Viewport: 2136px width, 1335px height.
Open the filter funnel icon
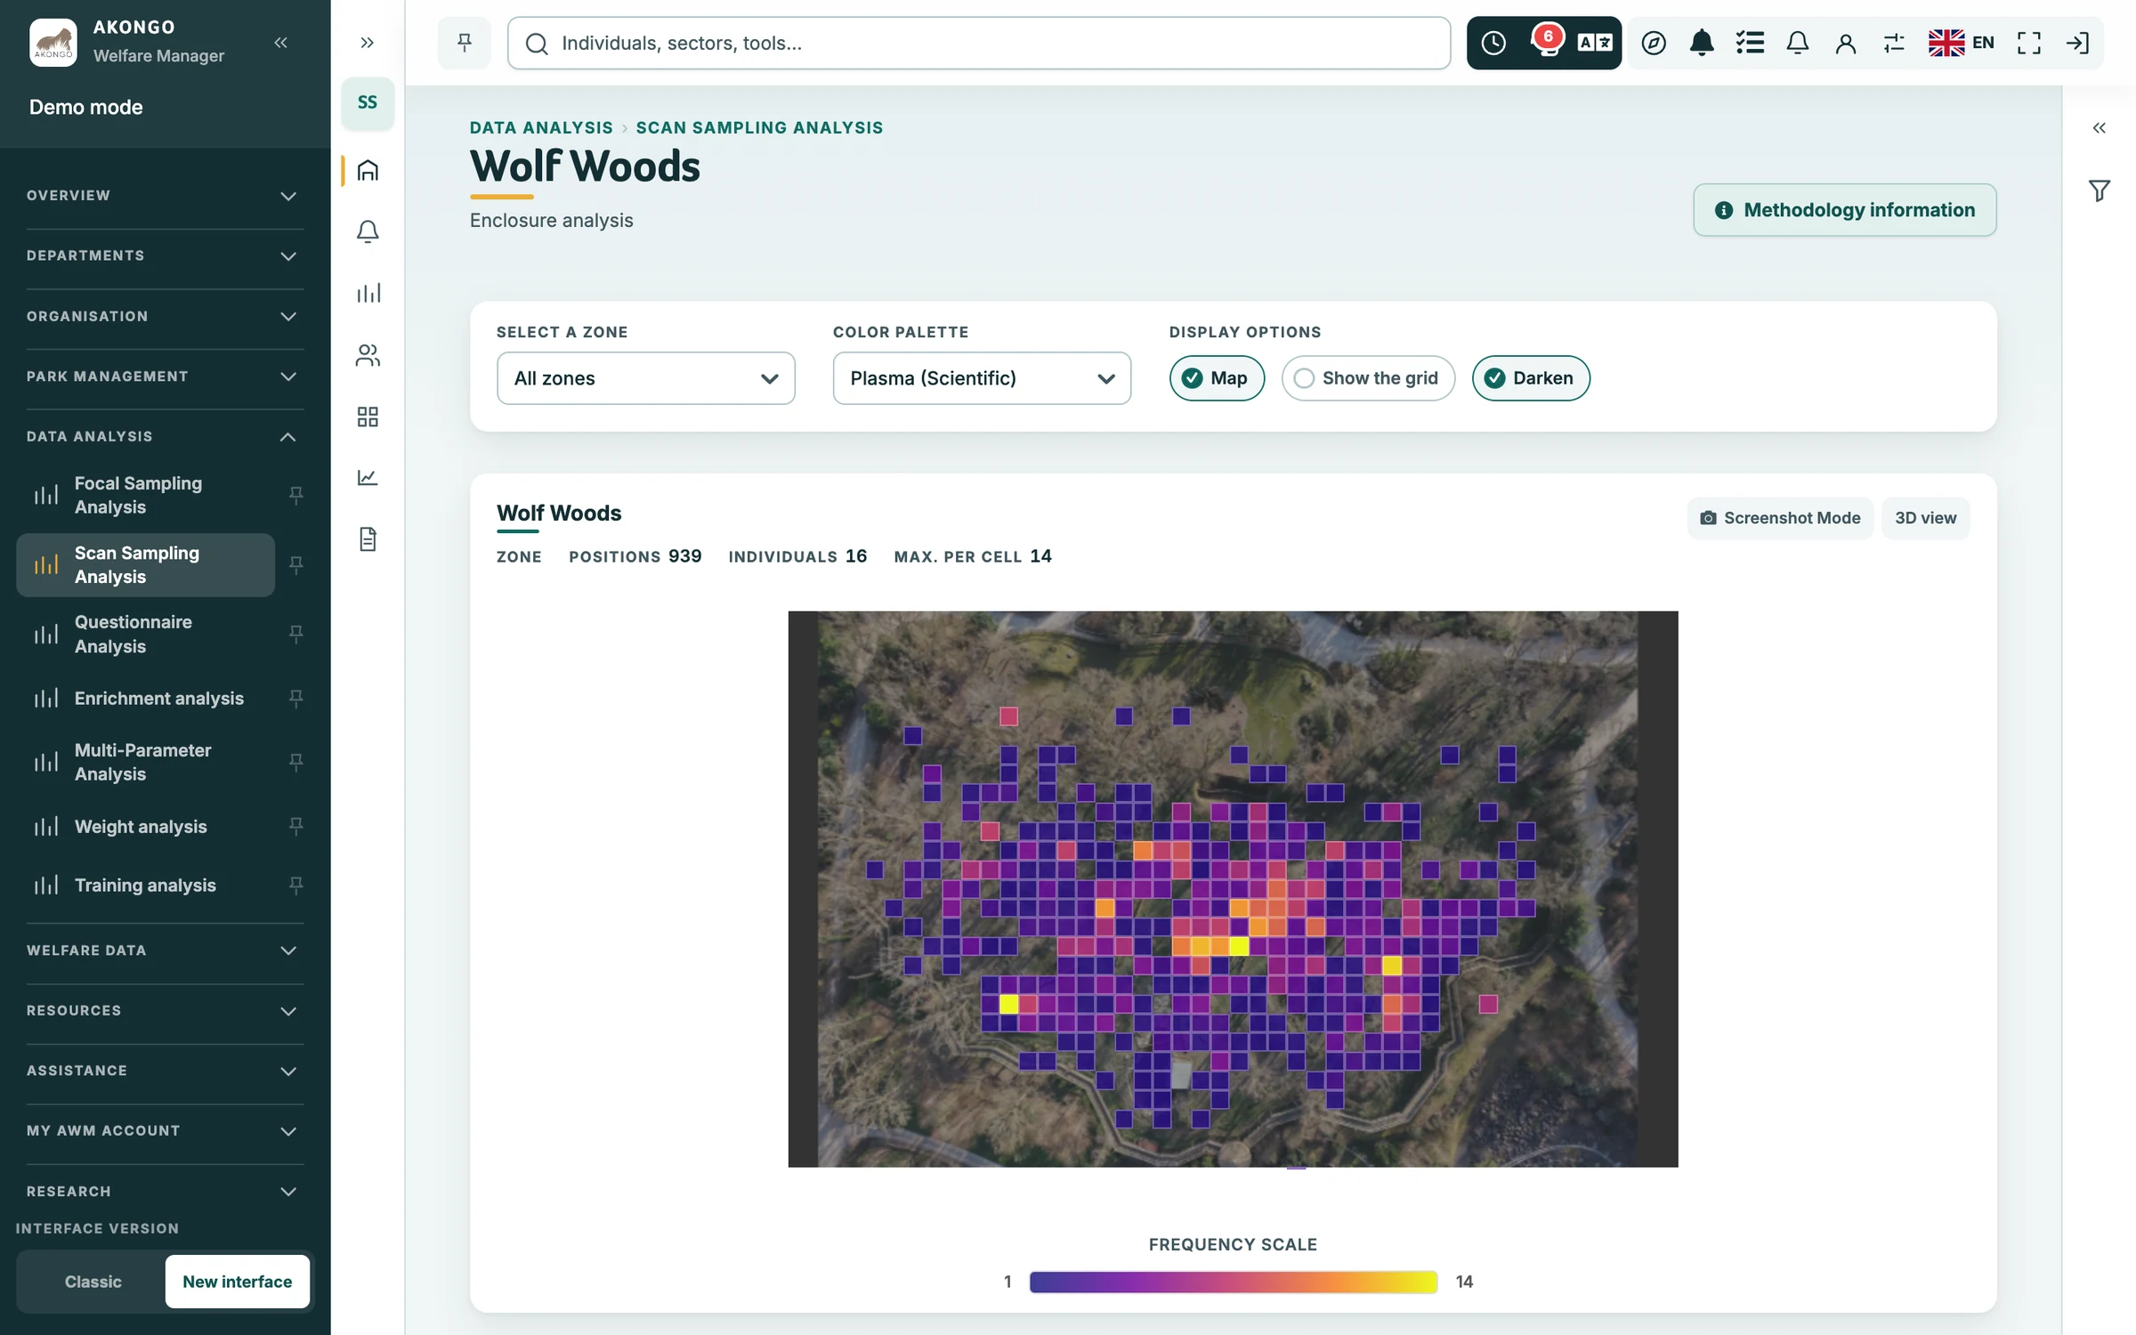(2100, 190)
